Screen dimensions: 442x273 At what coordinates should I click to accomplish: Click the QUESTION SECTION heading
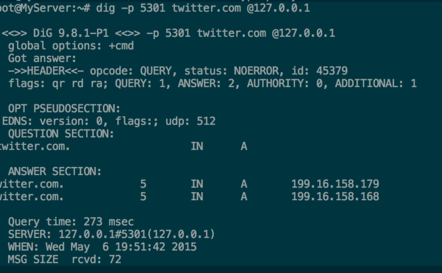tap(61, 134)
